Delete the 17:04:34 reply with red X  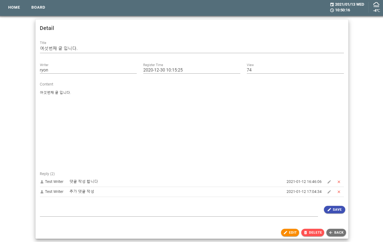[x=339, y=192]
